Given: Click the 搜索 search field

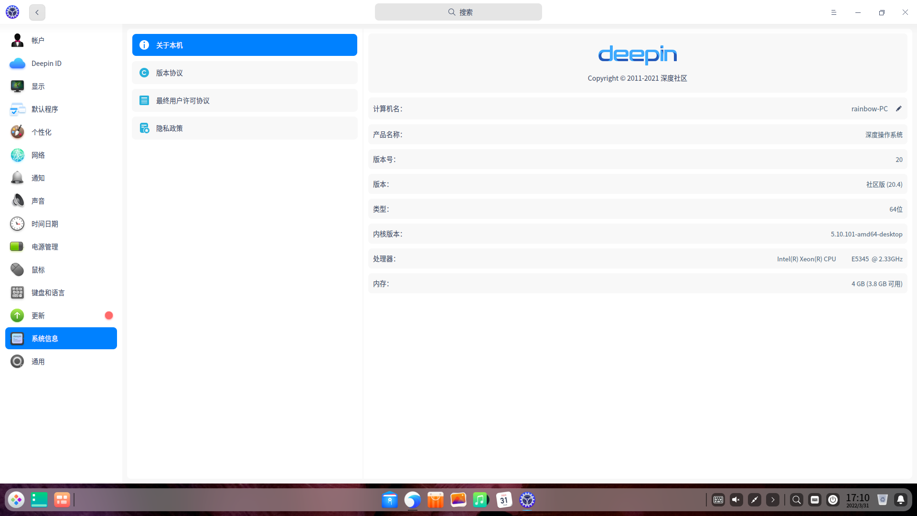Looking at the screenshot, I should click(x=458, y=12).
